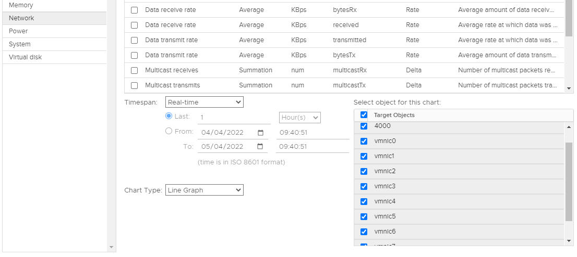Open the Hour(s) unit dropdown
Viewport: 577px width, 257px height.
pos(300,118)
